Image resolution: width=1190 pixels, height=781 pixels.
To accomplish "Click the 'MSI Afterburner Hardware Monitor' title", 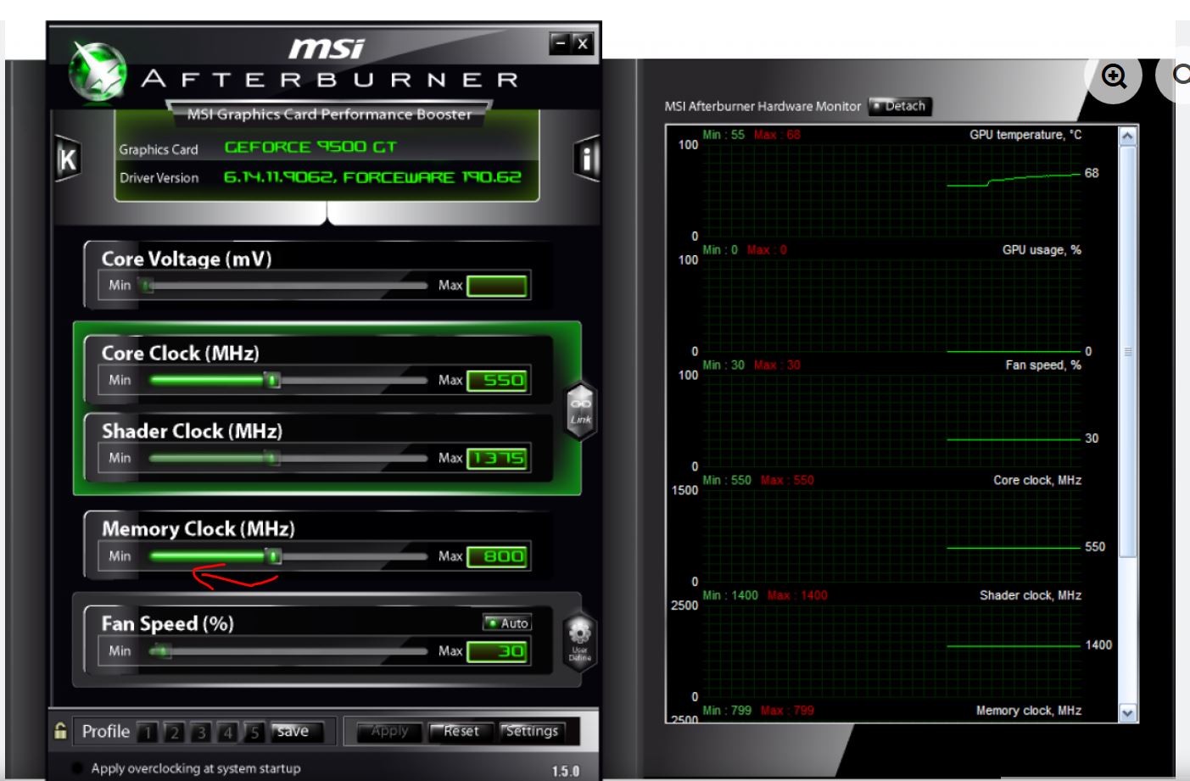I will pyautogui.click(x=763, y=106).
